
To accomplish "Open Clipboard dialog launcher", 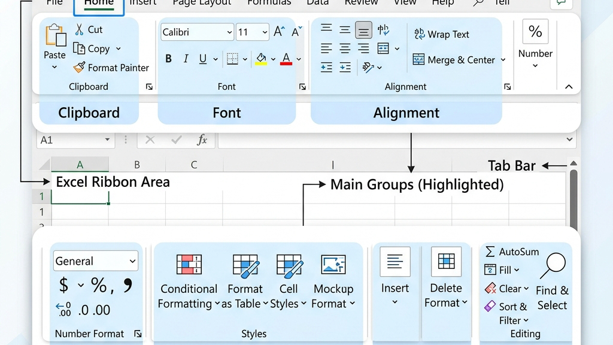I will [149, 87].
